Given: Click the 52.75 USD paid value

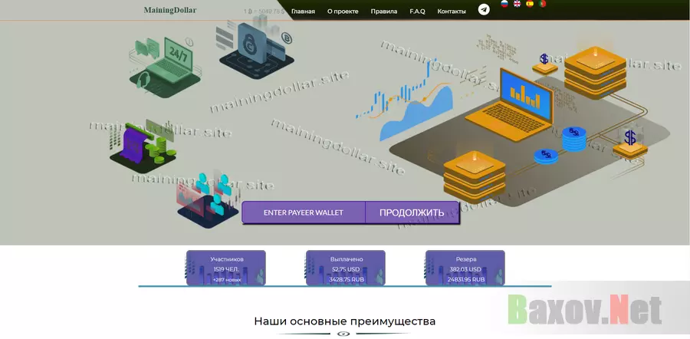Looking at the screenshot, I should click(x=346, y=269).
